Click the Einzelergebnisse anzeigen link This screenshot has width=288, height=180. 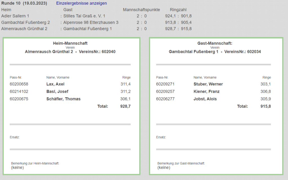(x=82, y=3)
